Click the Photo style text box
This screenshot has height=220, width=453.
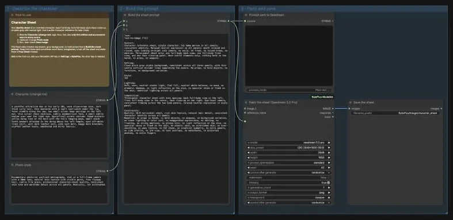(59, 189)
